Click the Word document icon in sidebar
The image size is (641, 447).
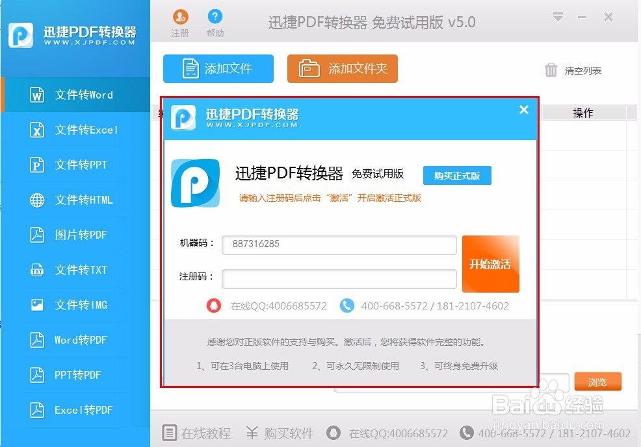[x=37, y=95]
